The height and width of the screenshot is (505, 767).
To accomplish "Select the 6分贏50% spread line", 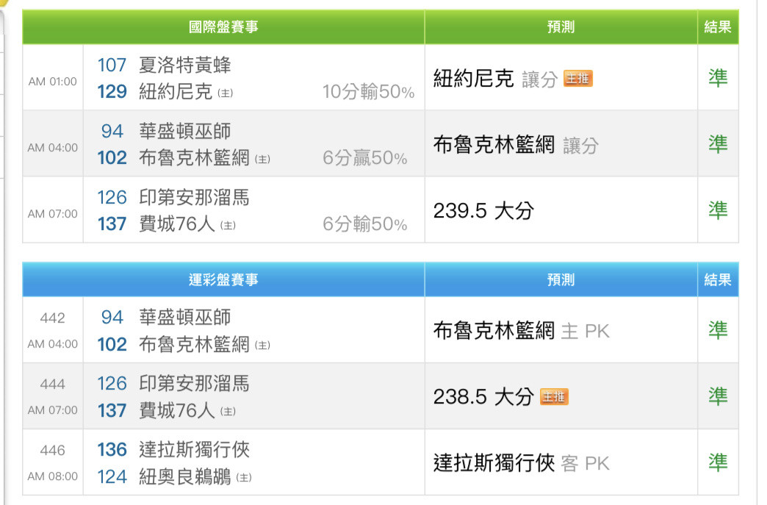I will [365, 158].
